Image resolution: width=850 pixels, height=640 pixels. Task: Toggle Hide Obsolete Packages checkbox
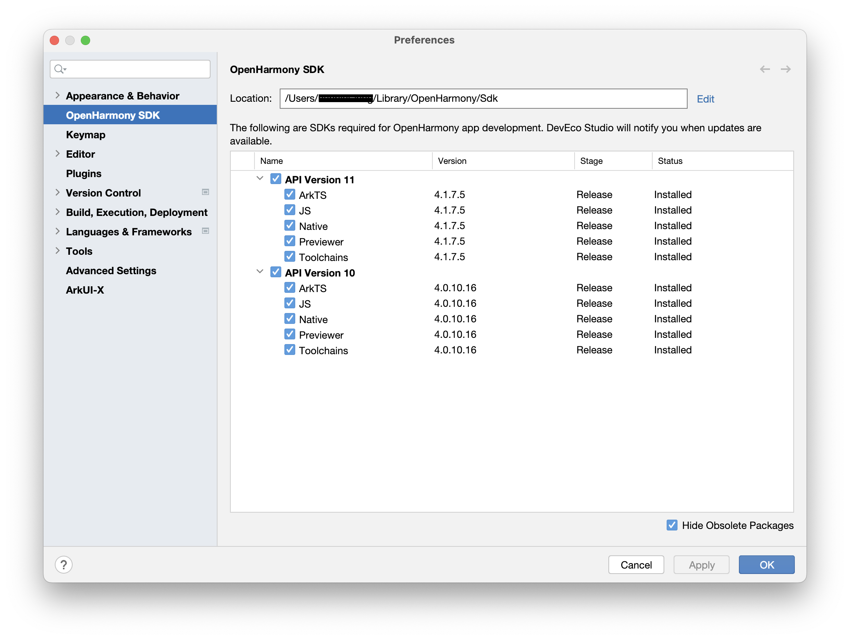672,525
